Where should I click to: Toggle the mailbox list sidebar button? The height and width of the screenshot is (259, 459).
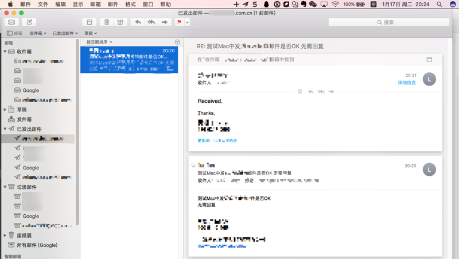14,33
